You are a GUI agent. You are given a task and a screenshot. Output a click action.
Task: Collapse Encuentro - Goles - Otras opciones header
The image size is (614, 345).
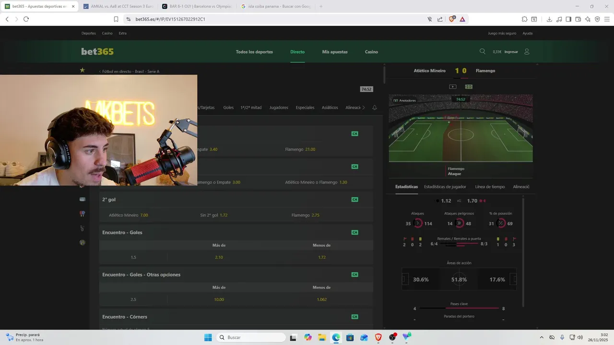[x=236, y=275]
